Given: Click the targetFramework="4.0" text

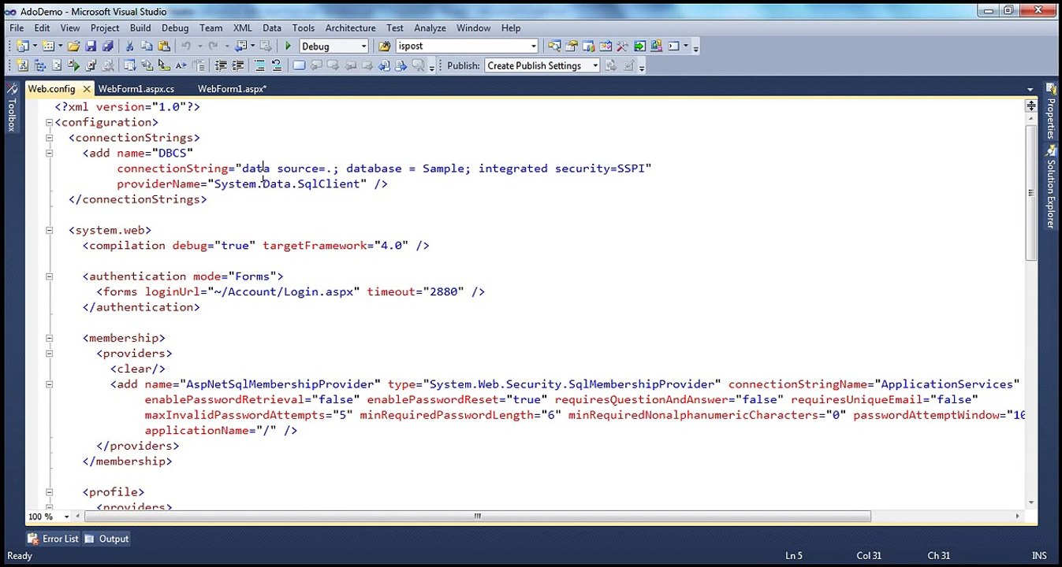Looking at the screenshot, I should [x=335, y=246].
